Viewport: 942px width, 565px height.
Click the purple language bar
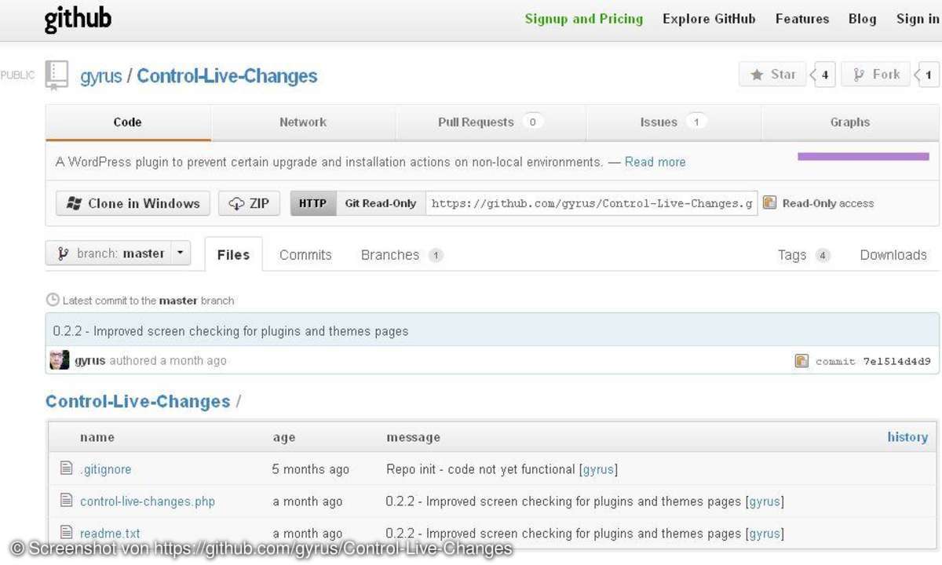pyautogui.click(x=863, y=156)
